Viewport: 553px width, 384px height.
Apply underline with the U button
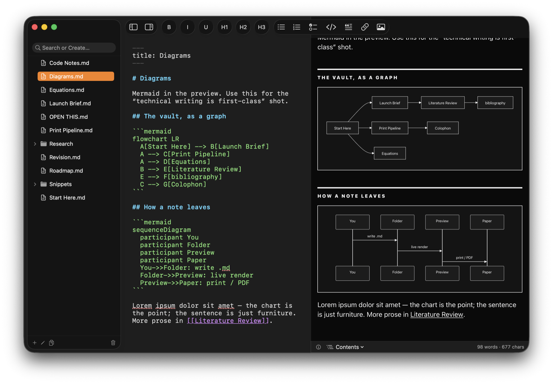[x=206, y=27]
